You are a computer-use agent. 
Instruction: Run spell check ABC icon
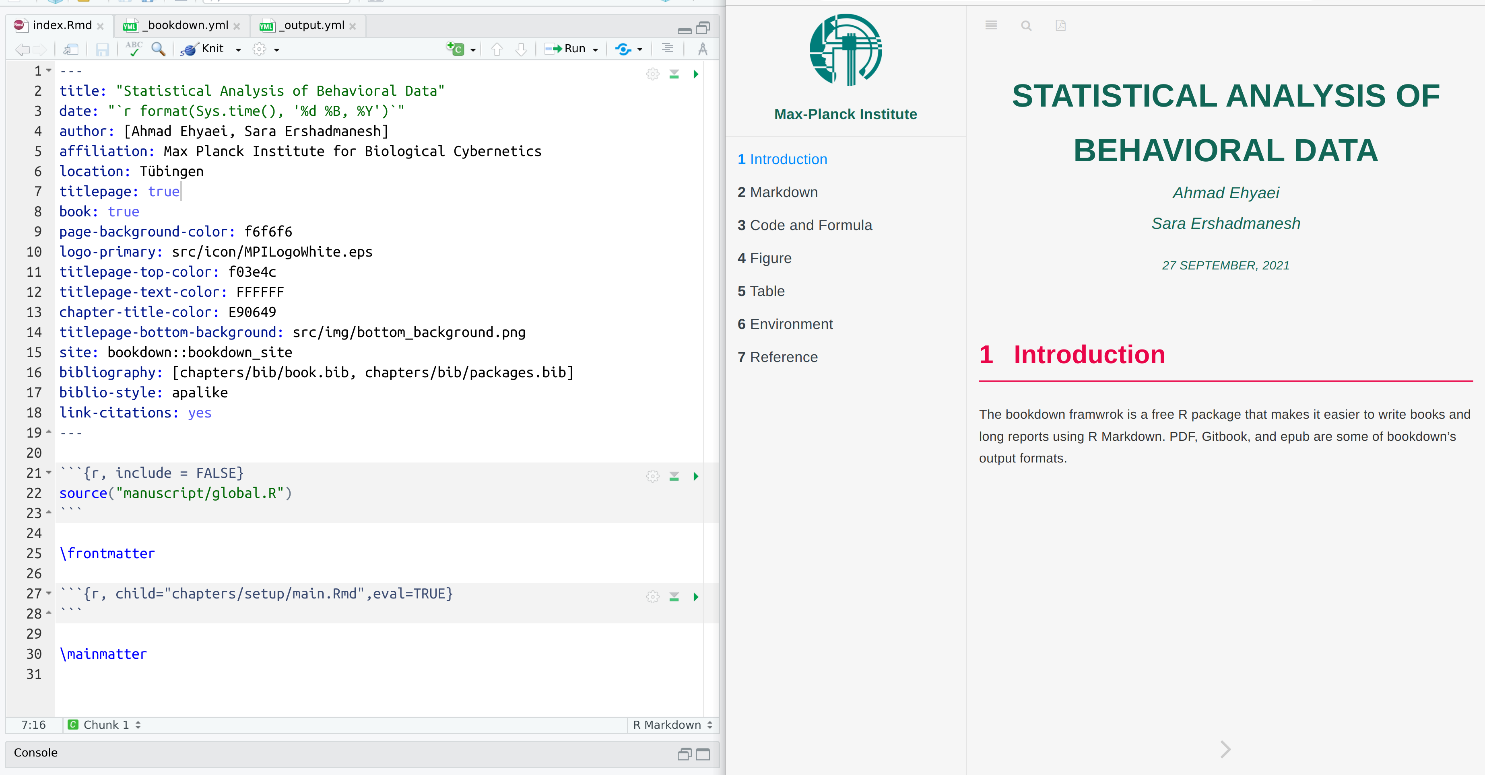(x=134, y=49)
